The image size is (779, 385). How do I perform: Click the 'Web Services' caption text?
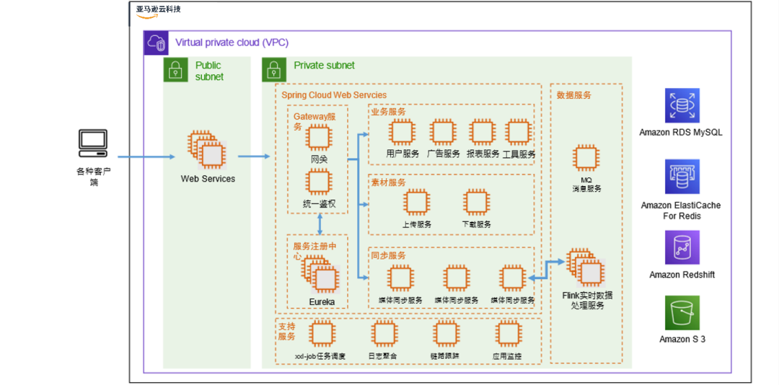coord(208,178)
